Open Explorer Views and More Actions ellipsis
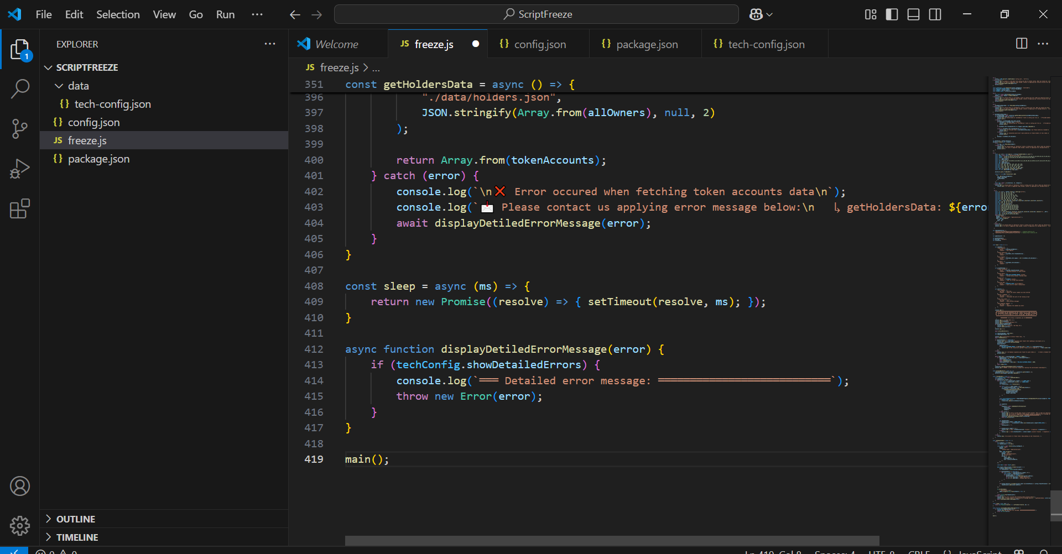This screenshot has width=1062, height=554. point(270,44)
